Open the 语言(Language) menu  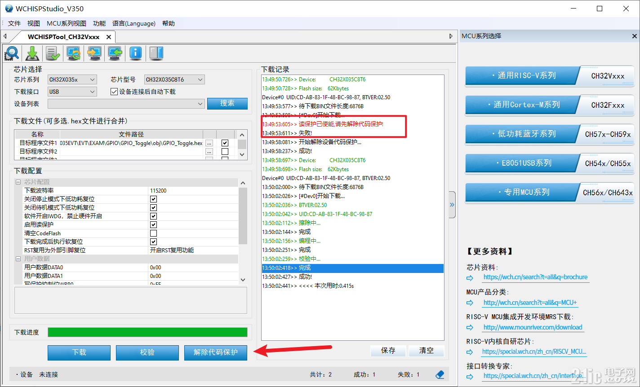[134, 23]
